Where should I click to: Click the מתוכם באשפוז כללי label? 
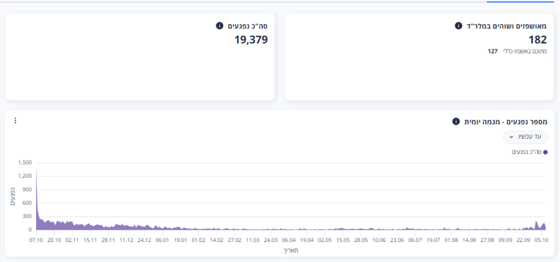(525, 51)
